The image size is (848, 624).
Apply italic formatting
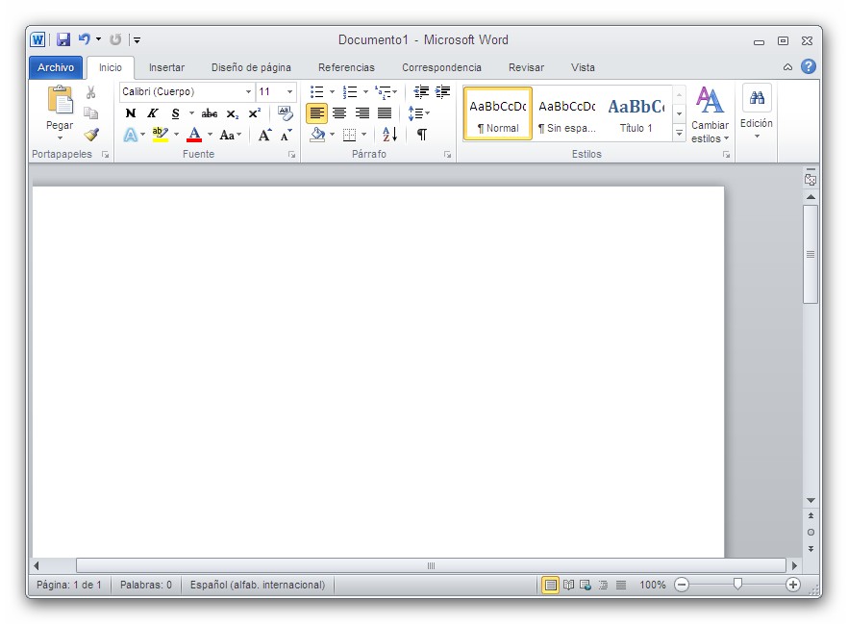click(153, 112)
